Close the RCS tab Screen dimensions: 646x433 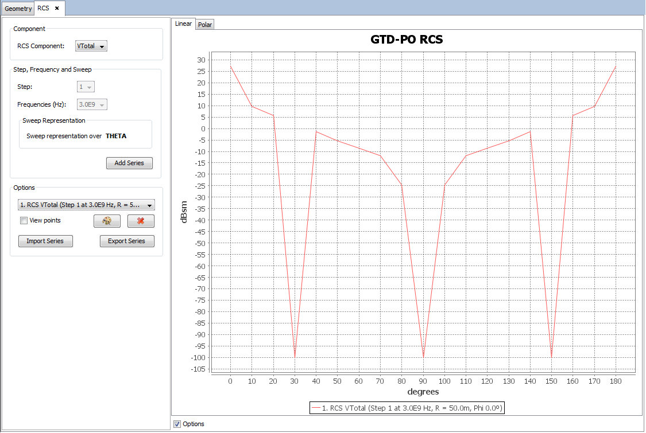click(57, 8)
